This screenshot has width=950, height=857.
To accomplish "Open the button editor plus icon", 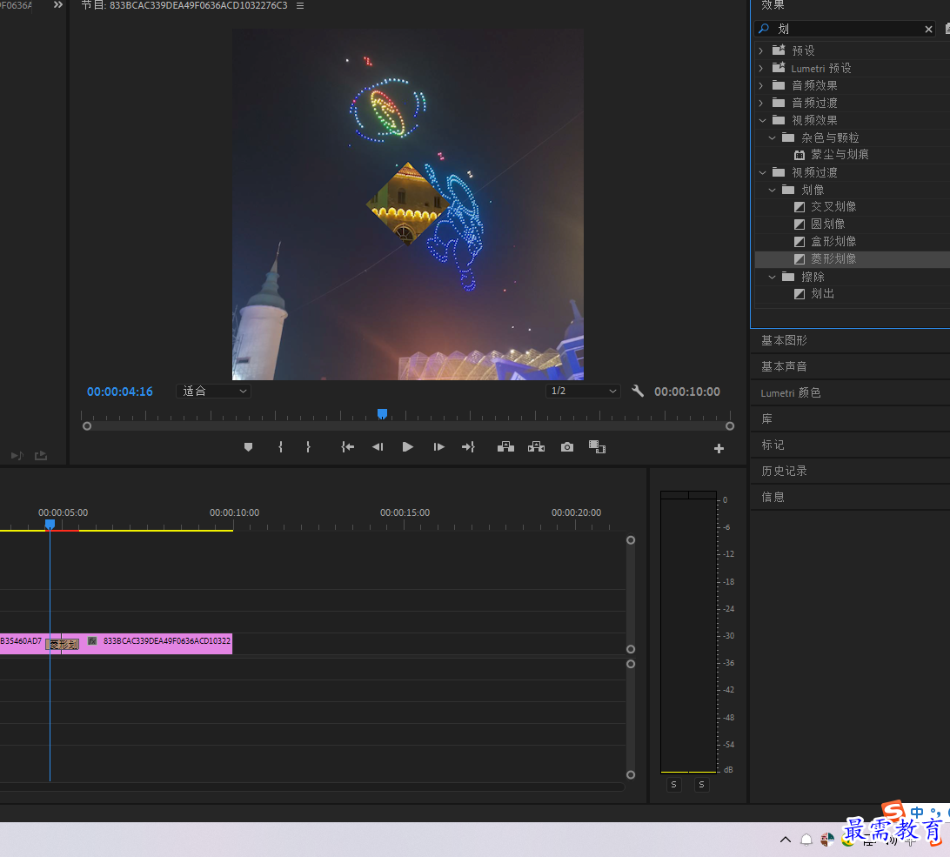I will tap(719, 448).
